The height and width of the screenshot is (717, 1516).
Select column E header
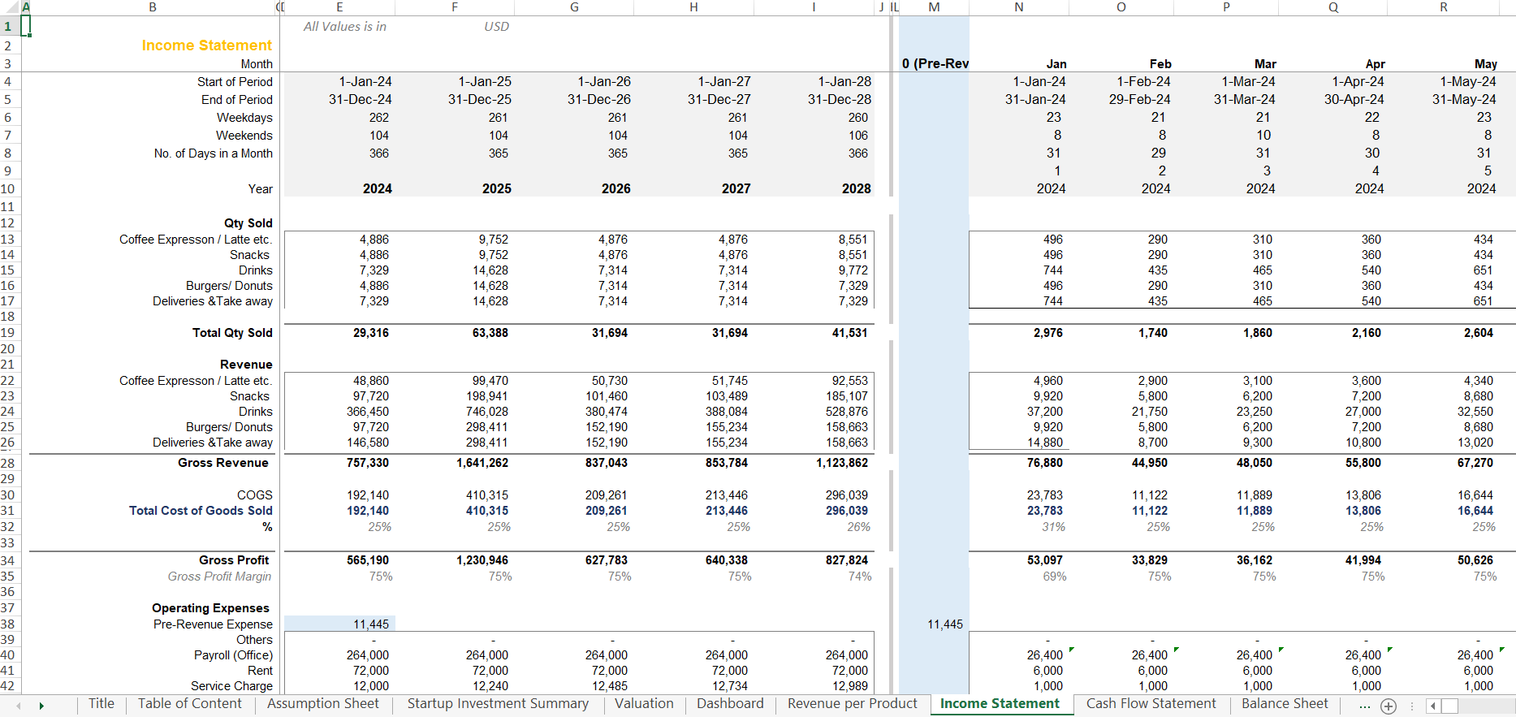pos(339,7)
